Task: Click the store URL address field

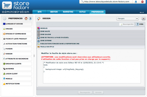Action: pyautogui.click(x=107, y=2)
